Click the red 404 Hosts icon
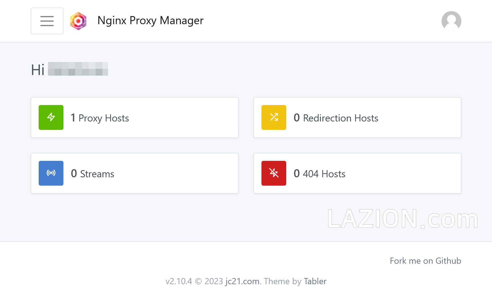The height and width of the screenshot is (300, 492). 274,173
